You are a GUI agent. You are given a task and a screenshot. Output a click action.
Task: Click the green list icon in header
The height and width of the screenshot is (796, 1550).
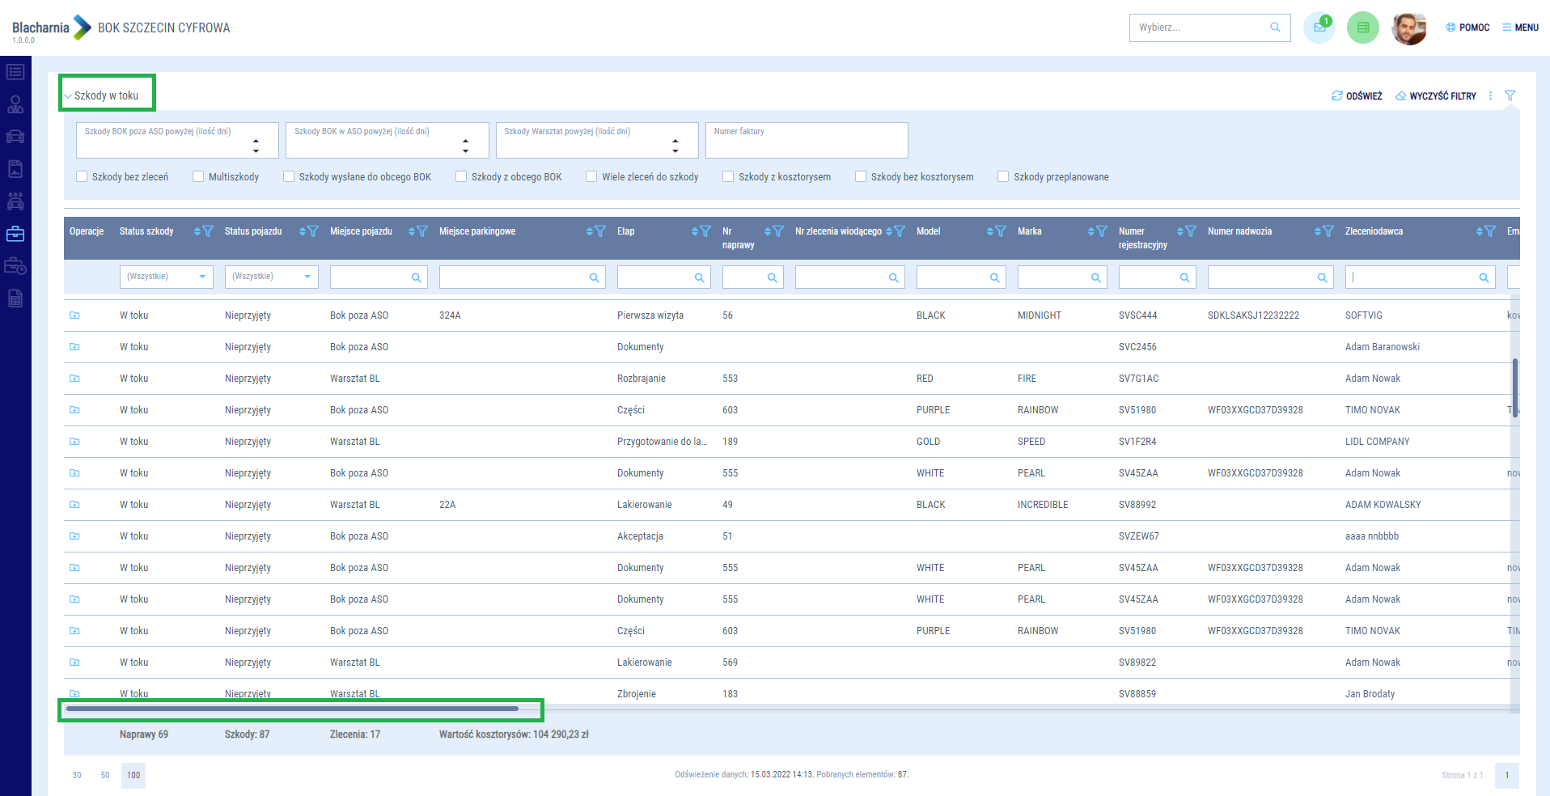point(1362,28)
